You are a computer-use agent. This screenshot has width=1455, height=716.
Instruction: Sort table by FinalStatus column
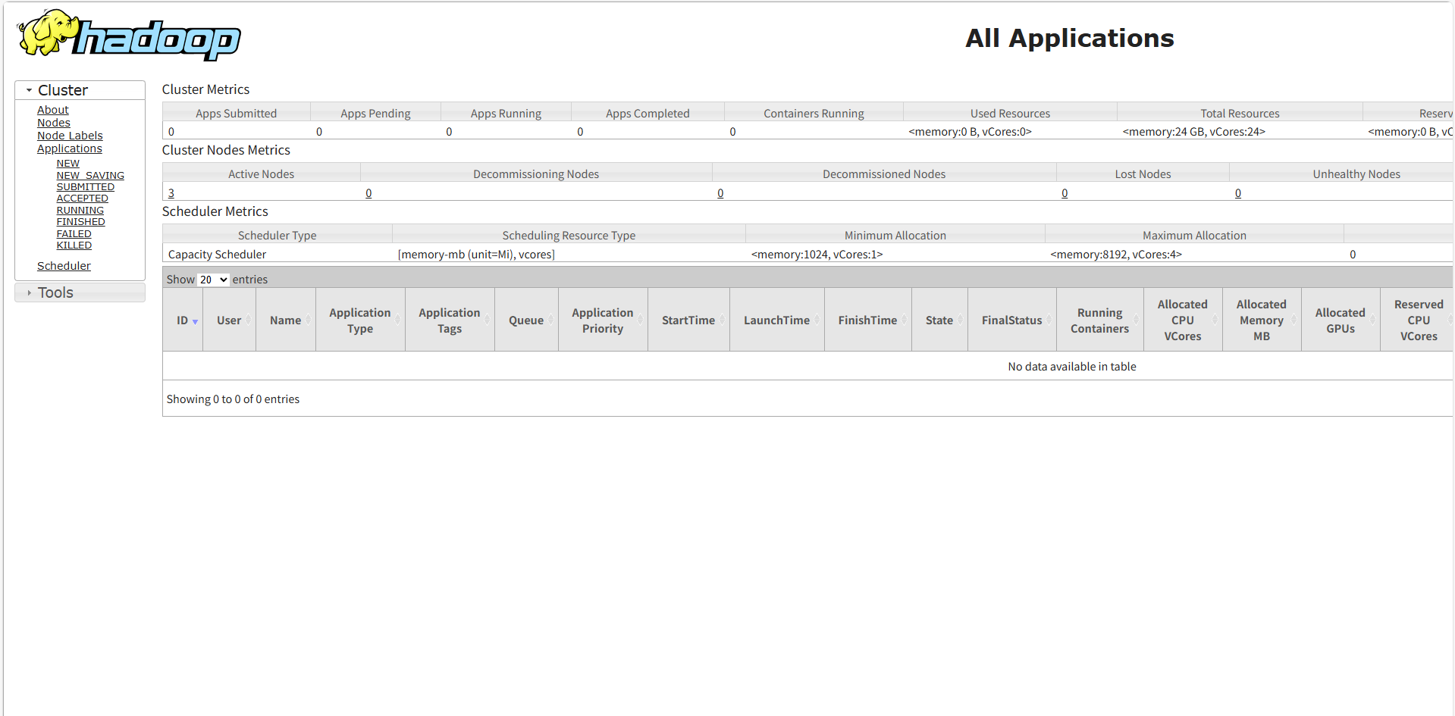click(1012, 320)
